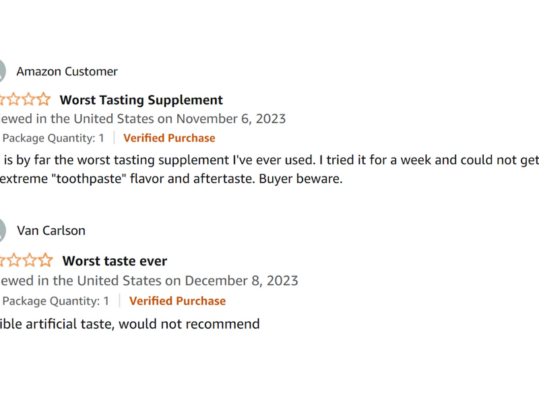Click the Amazon Customer profile avatar
Viewport: 539px width, 404px height.
pyautogui.click(x=2, y=71)
